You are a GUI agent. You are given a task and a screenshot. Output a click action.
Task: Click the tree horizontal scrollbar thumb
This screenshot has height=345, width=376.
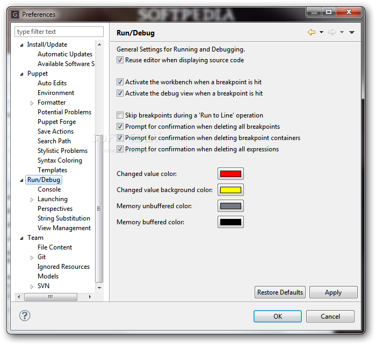pyautogui.click(x=50, y=297)
